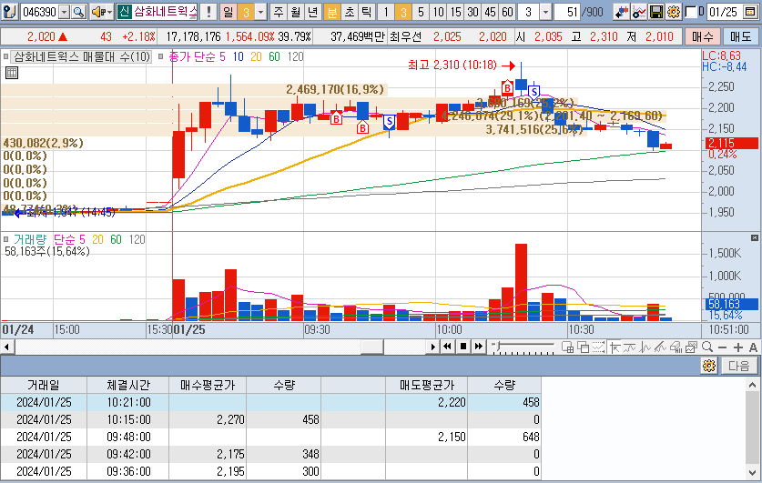Expand the stock code 046390 dropdown

pos(64,12)
